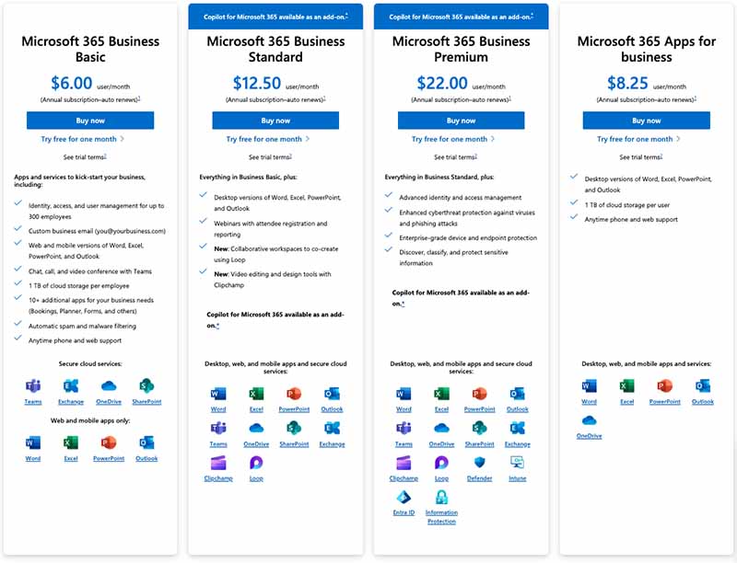Click the Copilot add-on banner above Business Standard

tap(275, 17)
